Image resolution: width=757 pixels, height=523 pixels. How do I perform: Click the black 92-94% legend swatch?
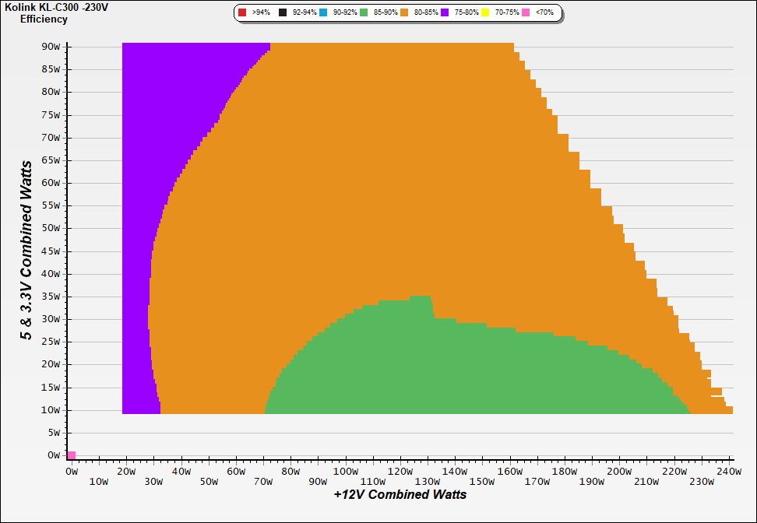tap(283, 12)
